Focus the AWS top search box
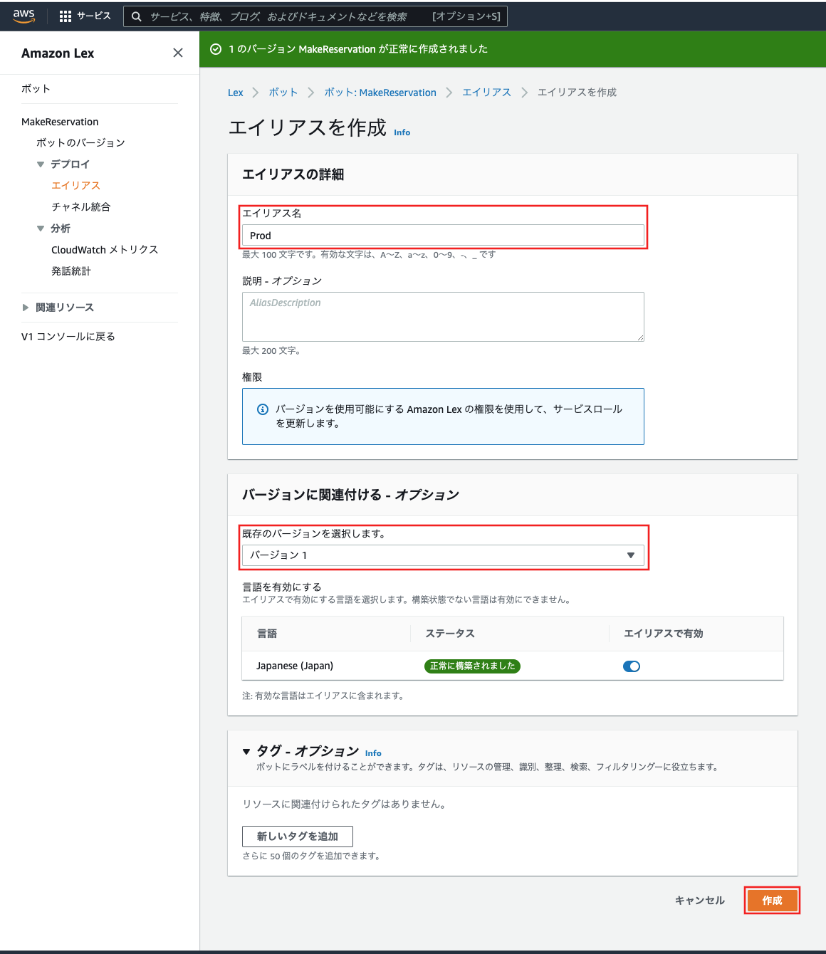The height and width of the screenshot is (954, 826). click(315, 16)
